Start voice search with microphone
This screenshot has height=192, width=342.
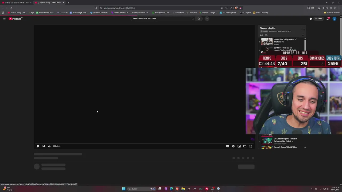tap(207, 19)
